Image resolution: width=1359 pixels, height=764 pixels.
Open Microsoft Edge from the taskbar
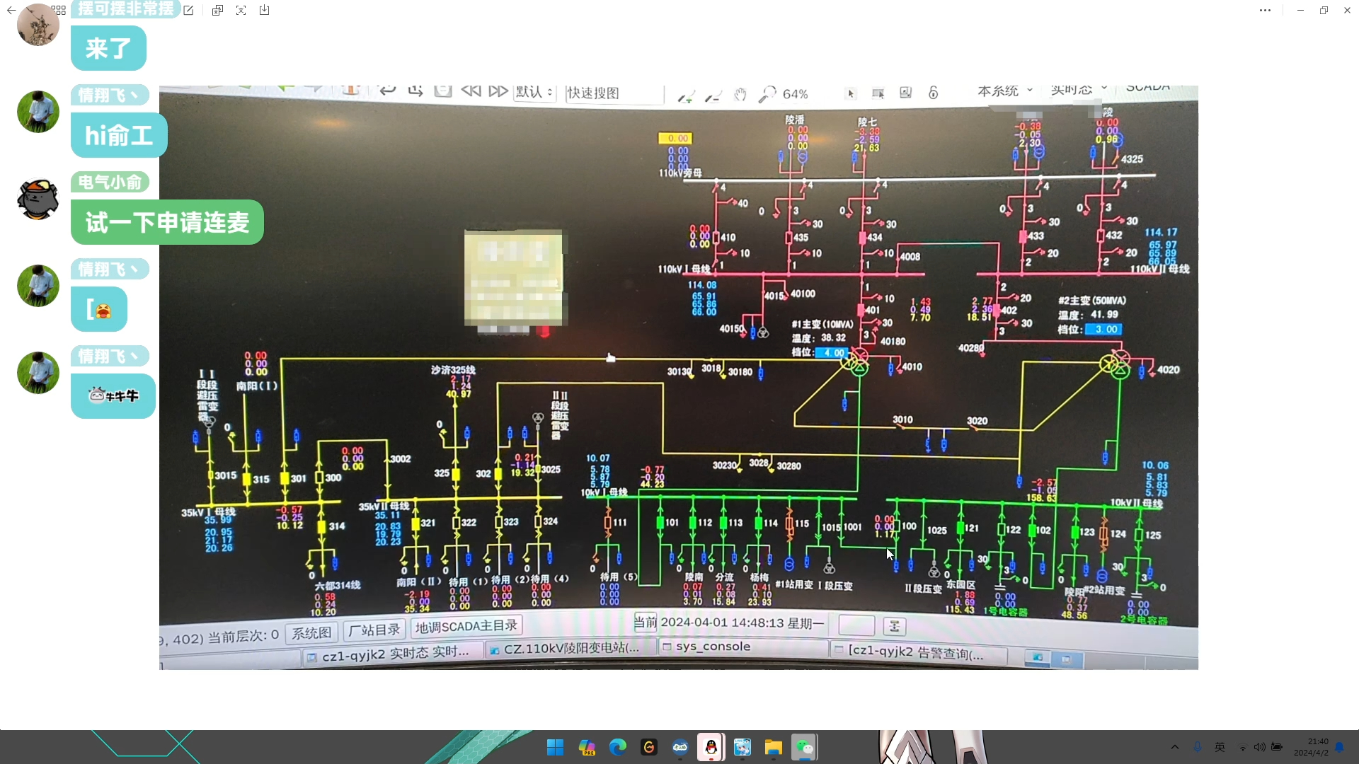coord(618,747)
